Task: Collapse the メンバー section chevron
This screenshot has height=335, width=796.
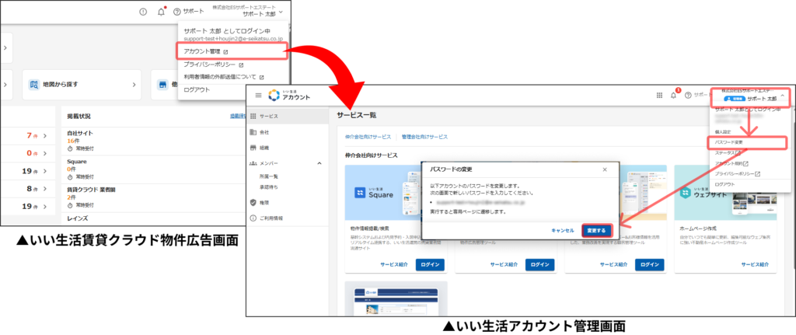Action: [319, 163]
